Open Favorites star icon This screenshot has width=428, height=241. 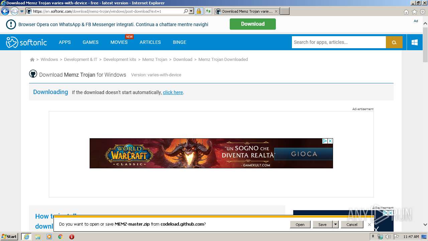click(x=414, y=12)
